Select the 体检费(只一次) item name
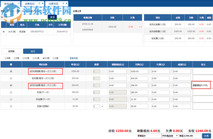The width and height of the screenshot is (213, 139). [x=43, y=99]
